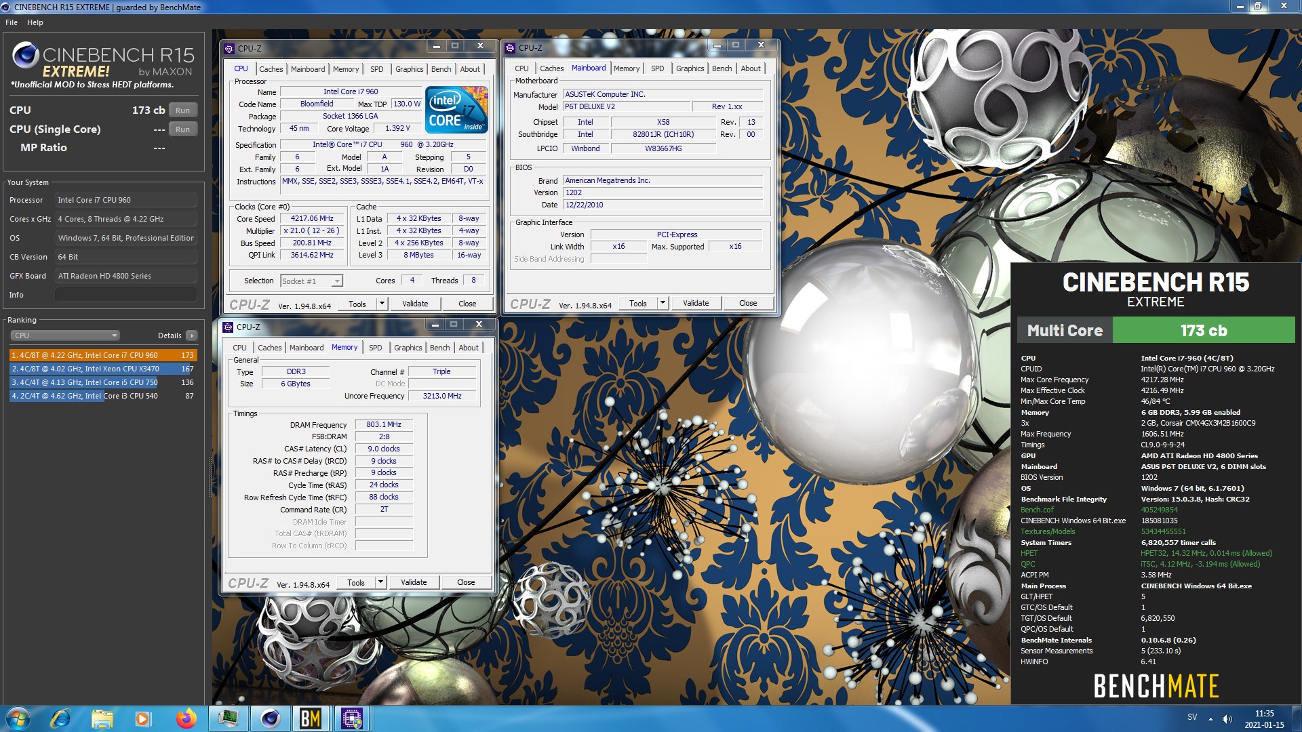Screen dimensions: 1302x732
Task: Select ranking entry Intel Core i7 CPU 960
Action: click(x=103, y=355)
